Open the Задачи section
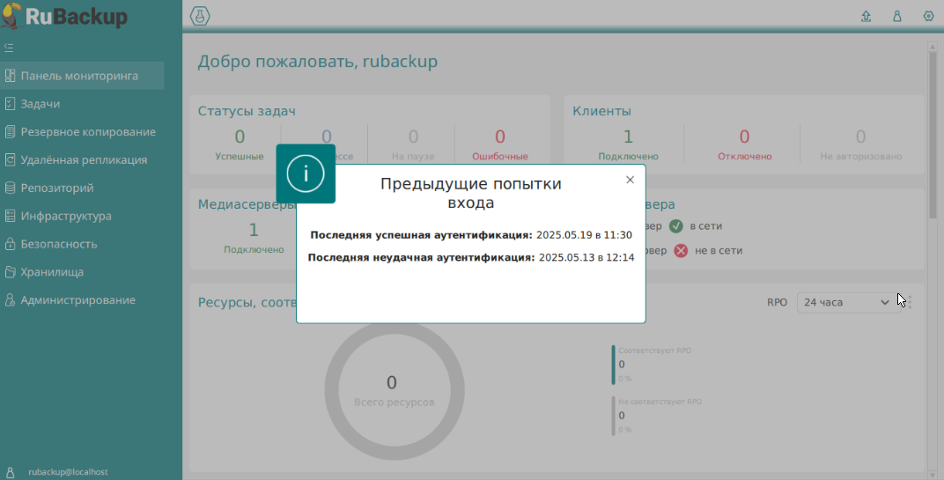Screen dimensions: 944x480 tap(41, 104)
